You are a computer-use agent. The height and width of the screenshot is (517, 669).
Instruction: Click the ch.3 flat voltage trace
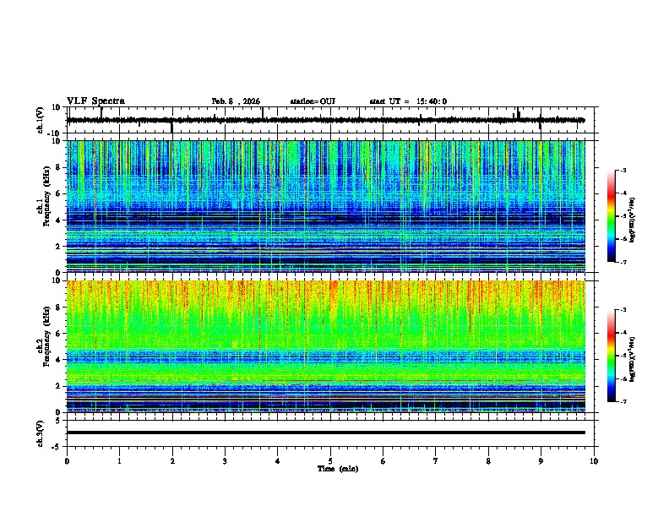(325, 433)
